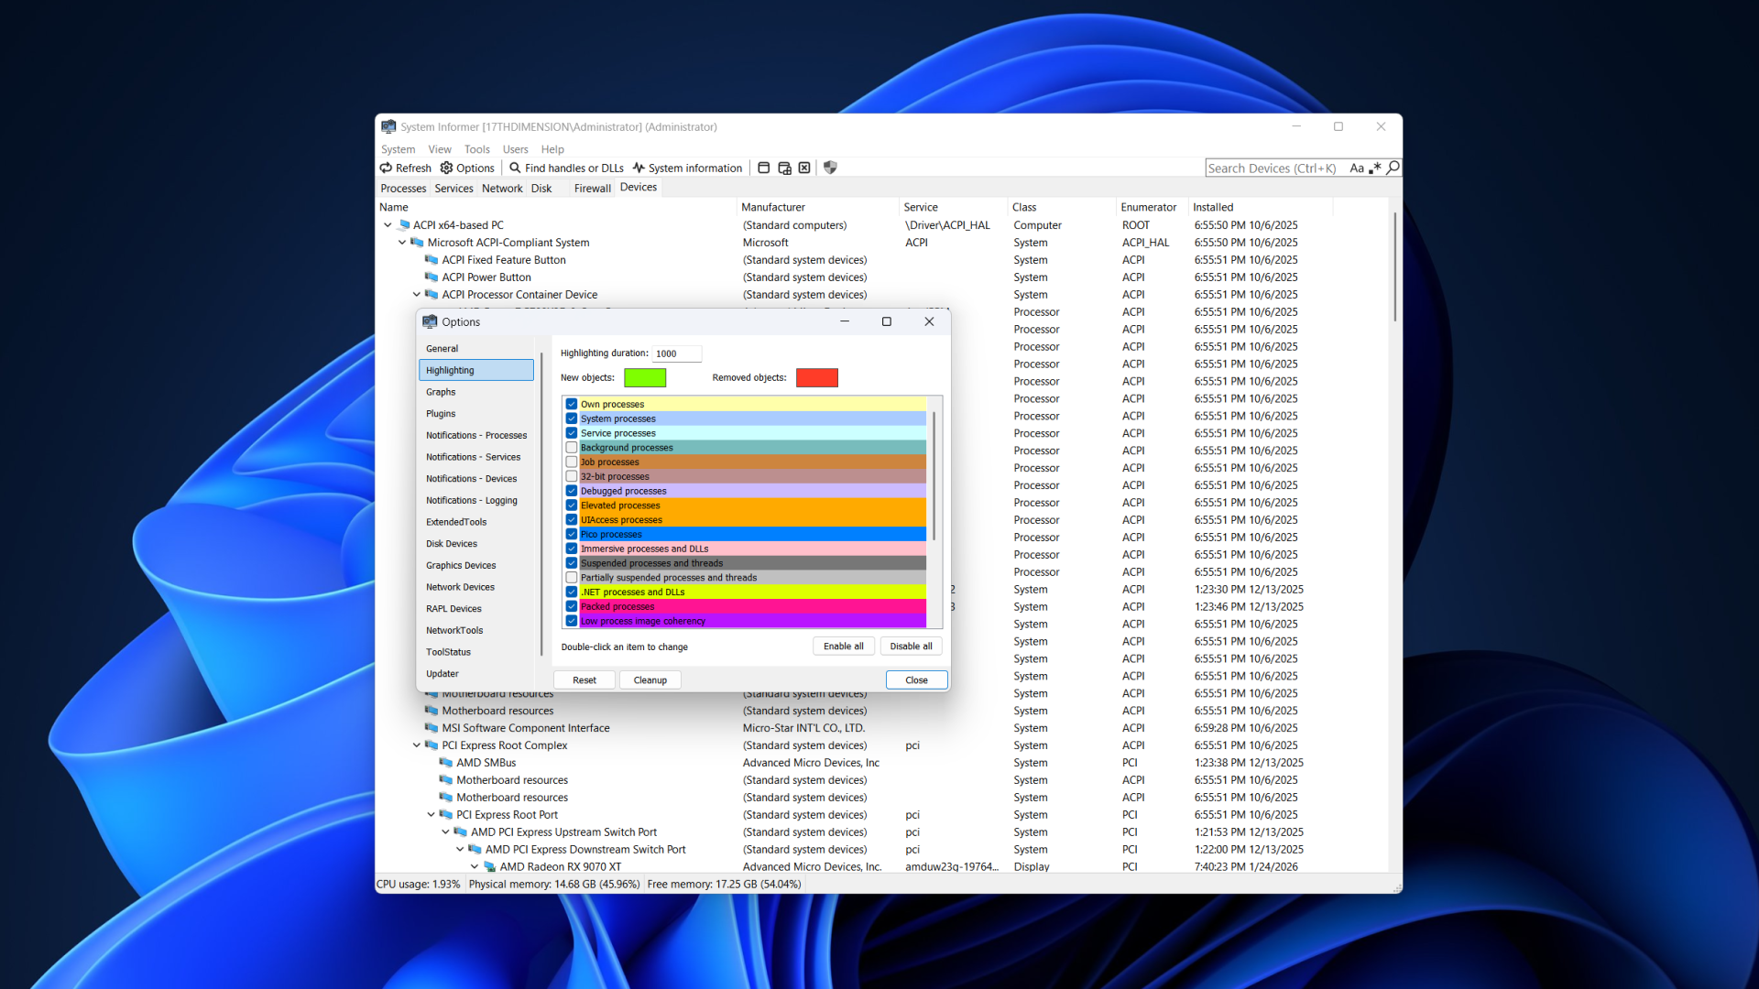Click the Disable all button
Viewport: 1759px width, 989px height.
pyautogui.click(x=911, y=647)
